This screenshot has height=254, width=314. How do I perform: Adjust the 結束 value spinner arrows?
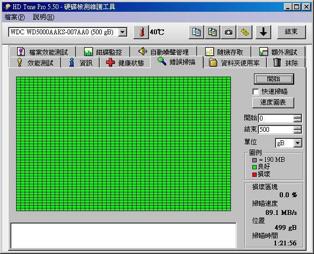[297, 129]
